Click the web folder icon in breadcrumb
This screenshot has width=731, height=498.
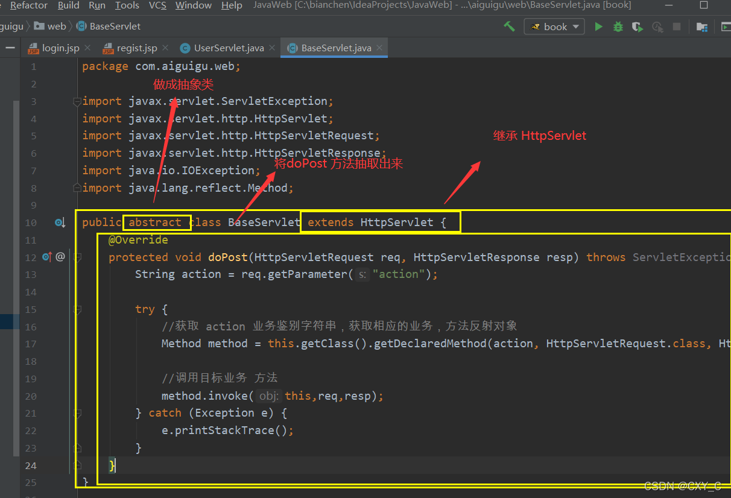pos(39,26)
